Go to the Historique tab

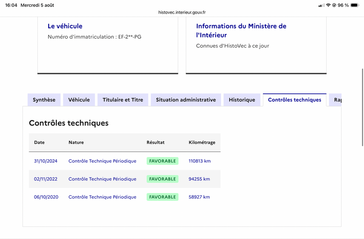pyautogui.click(x=242, y=100)
